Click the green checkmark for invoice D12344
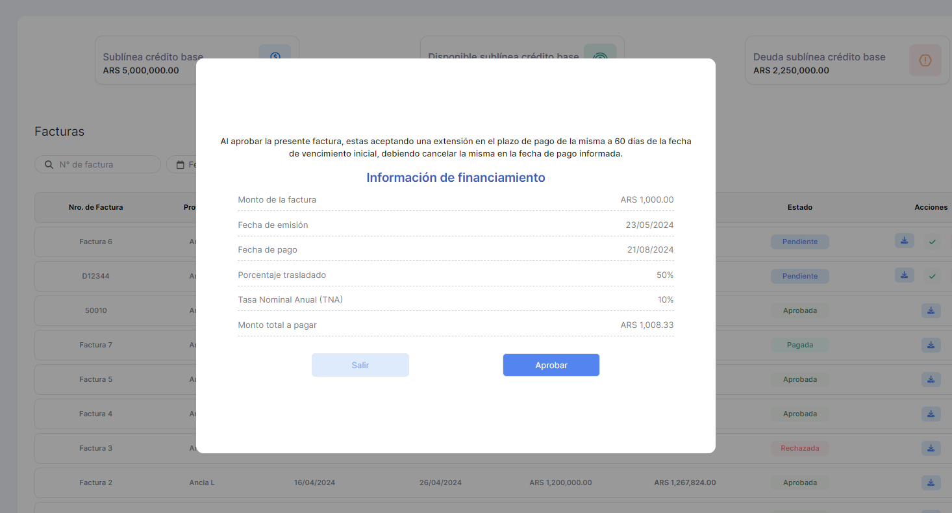Image resolution: width=952 pixels, height=513 pixels. [x=933, y=276]
